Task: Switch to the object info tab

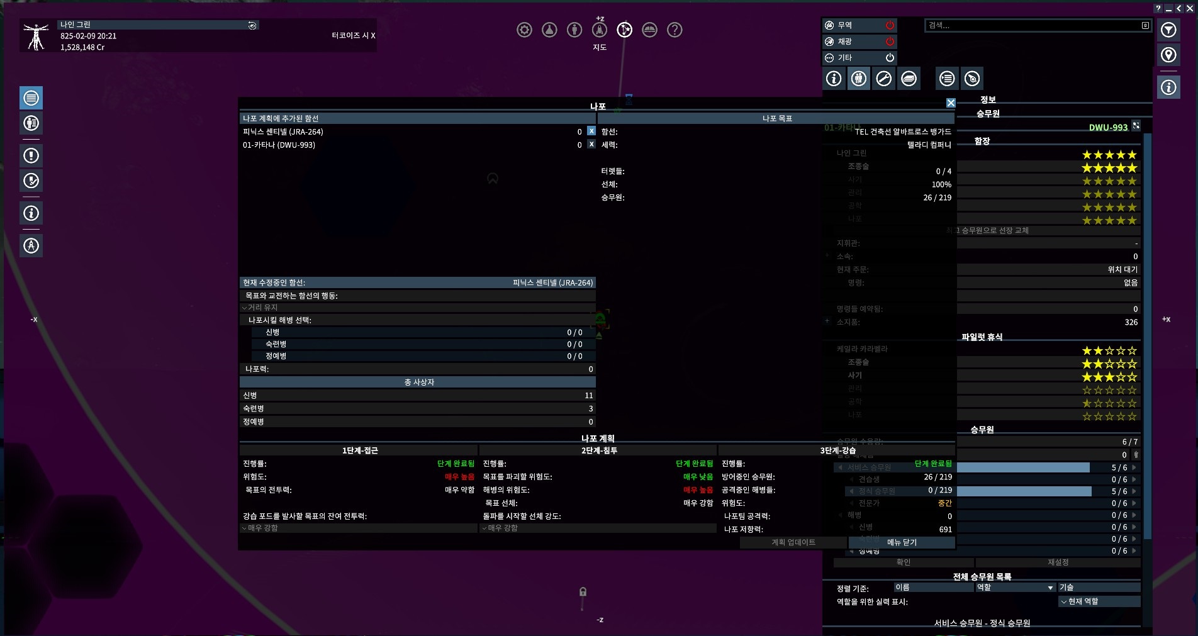Action: click(x=834, y=79)
